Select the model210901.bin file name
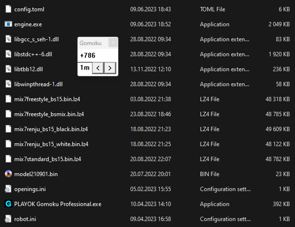Image resolution: width=295 pixels, height=227 pixels. pos(36,174)
